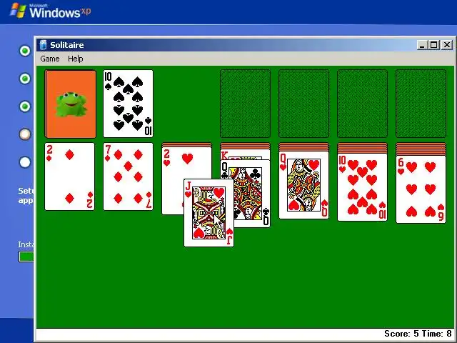
Task: Click the third green setup step indicator
Action: pyautogui.click(x=25, y=106)
